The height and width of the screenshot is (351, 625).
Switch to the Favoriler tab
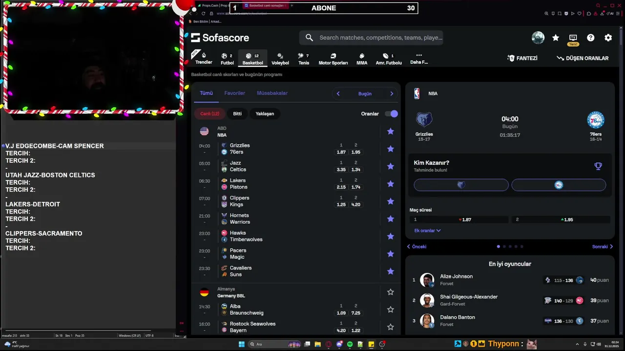(235, 93)
